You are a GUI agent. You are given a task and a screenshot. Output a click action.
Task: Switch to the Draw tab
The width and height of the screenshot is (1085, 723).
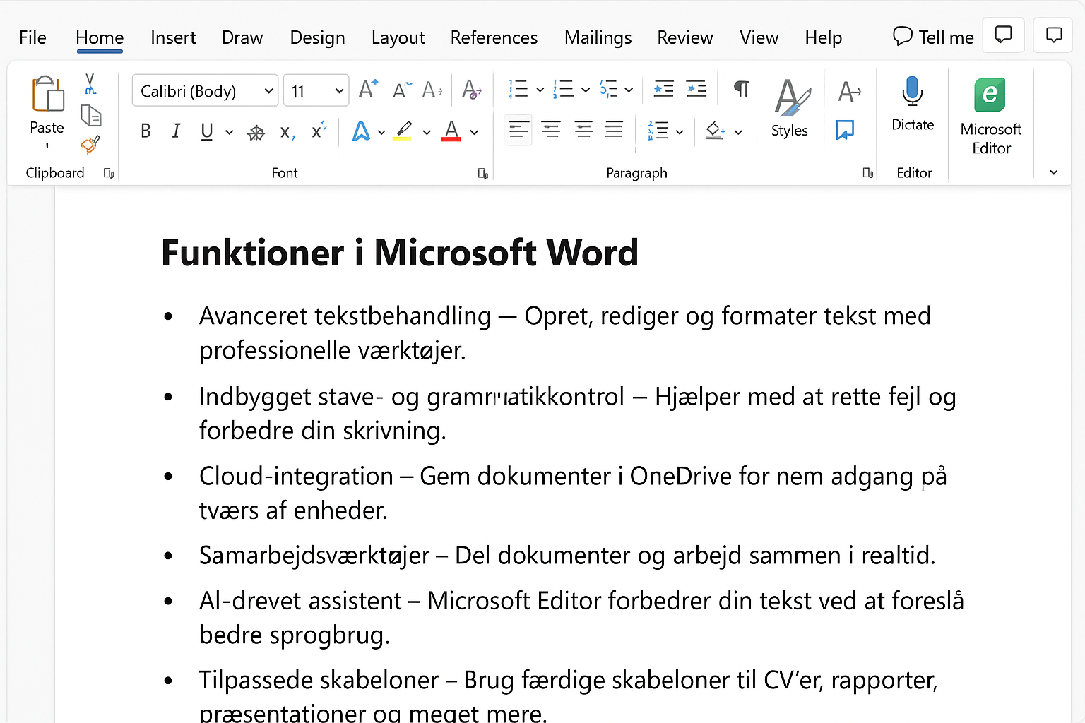click(x=242, y=37)
